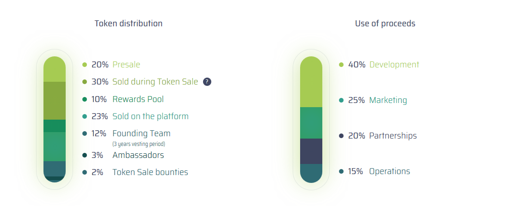Click the Token Sale bounties label
The width and height of the screenshot is (517, 206).
click(150, 172)
